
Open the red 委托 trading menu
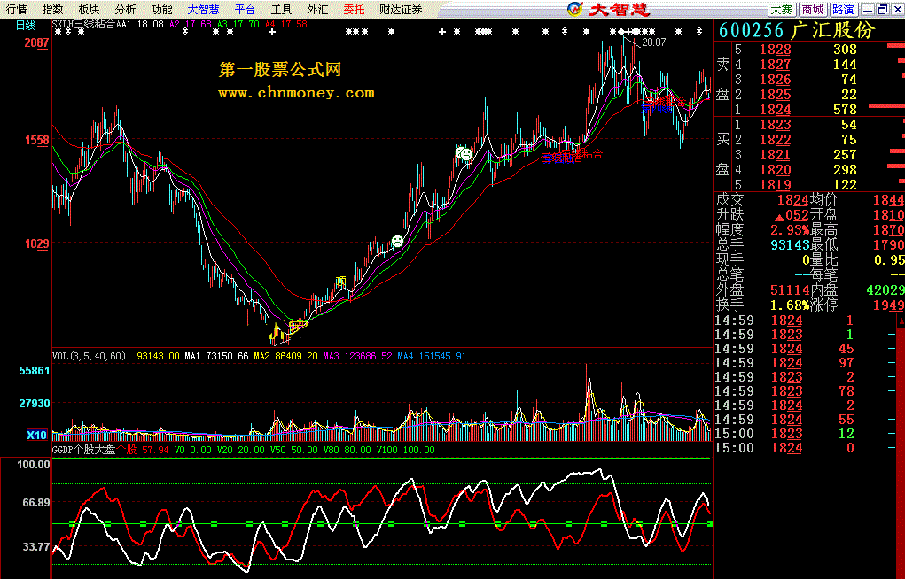pos(354,9)
